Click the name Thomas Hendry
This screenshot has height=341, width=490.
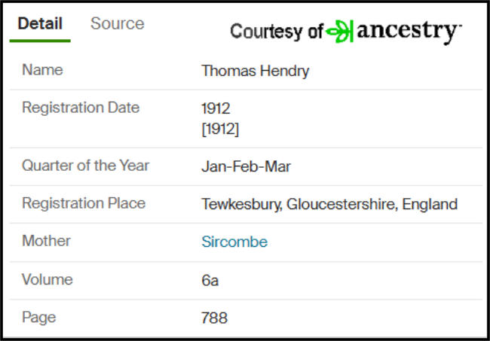(256, 71)
